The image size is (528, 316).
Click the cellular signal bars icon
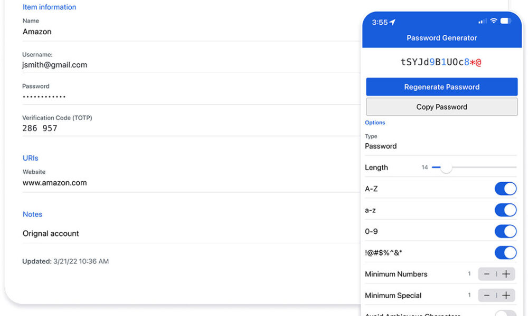coord(483,22)
